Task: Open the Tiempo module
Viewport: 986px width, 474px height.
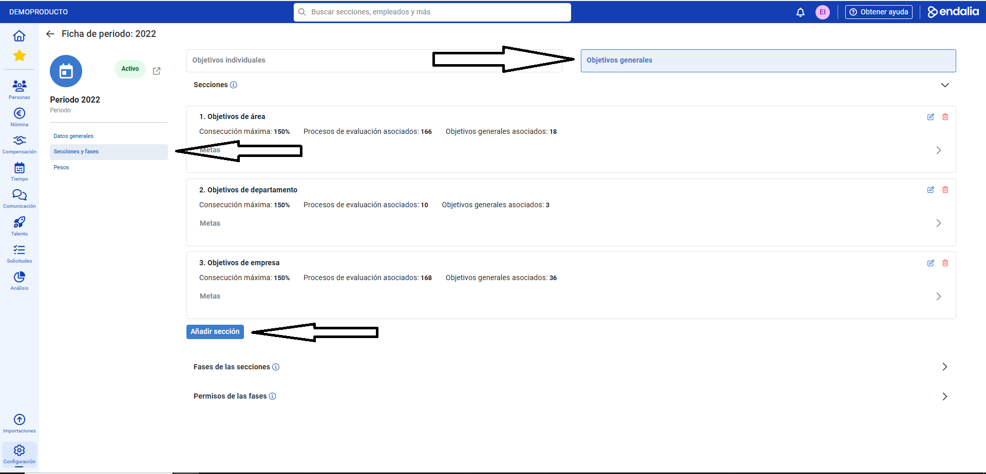Action: [x=20, y=172]
